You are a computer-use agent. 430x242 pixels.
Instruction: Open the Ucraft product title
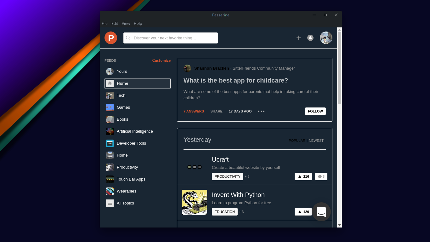(x=220, y=159)
